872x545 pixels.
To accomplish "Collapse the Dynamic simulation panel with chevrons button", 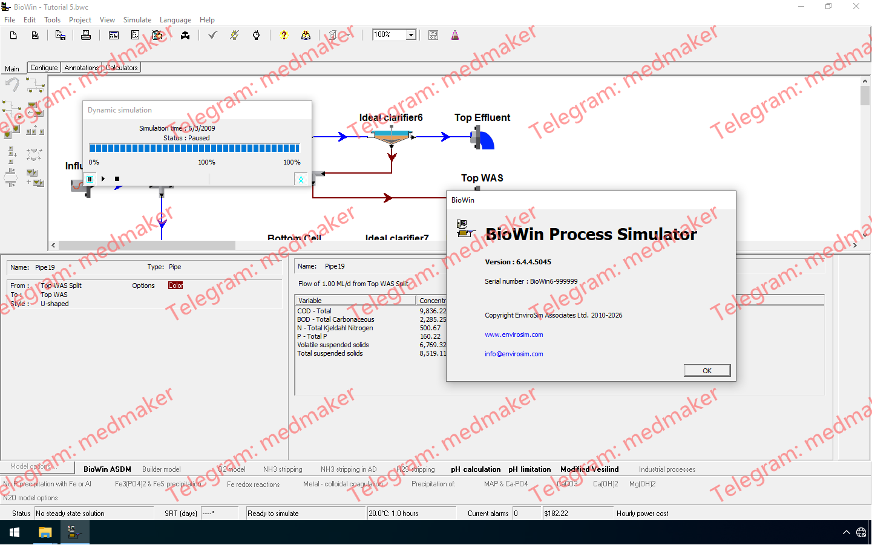I will click(301, 179).
